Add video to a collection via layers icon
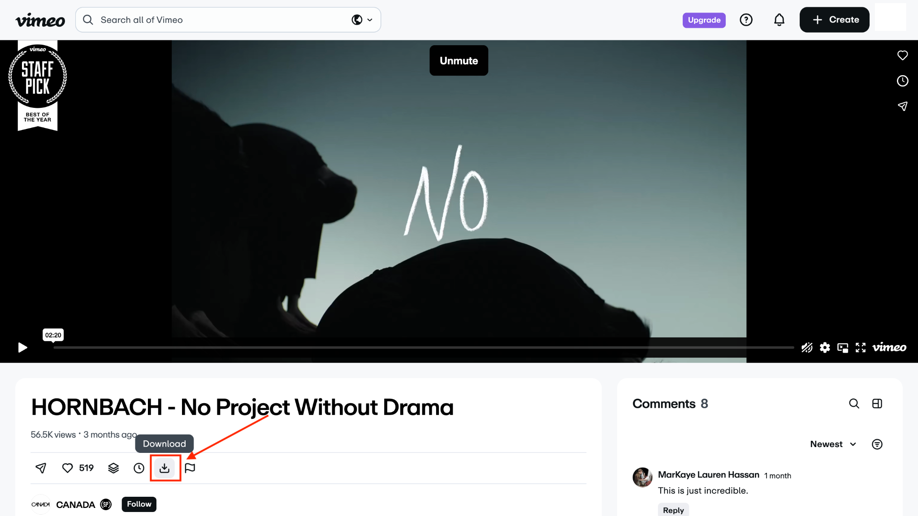Image resolution: width=918 pixels, height=516 pixels. pyautogui.click(x=113, y=468)
